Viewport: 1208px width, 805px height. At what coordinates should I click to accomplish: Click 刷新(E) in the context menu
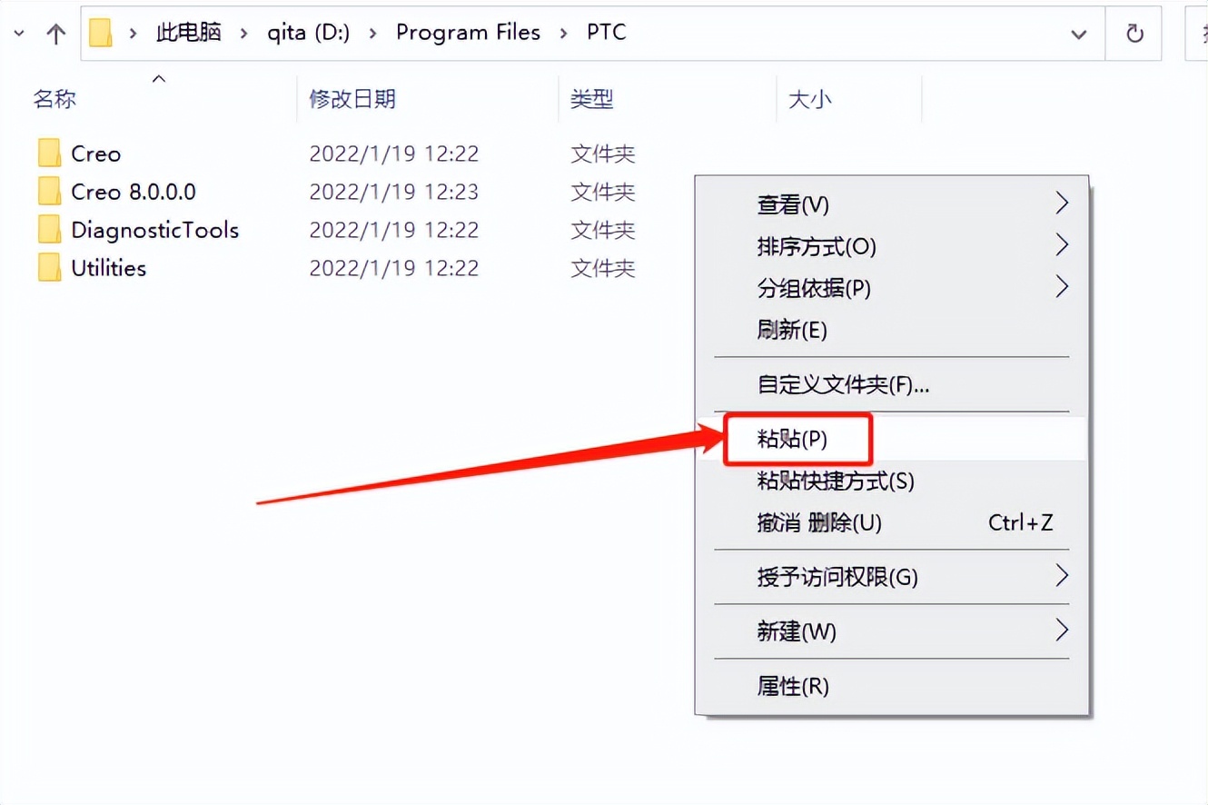pos(793,331)
